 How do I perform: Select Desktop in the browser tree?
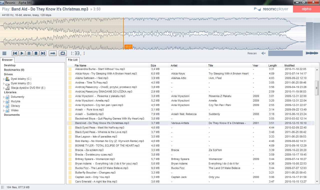pos(10,65)
